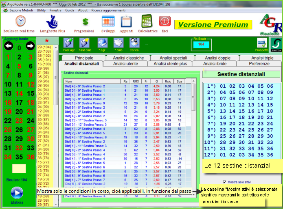Select history entry 29 (104)
This screenshot has width=283, height=209.
point(45,47)
